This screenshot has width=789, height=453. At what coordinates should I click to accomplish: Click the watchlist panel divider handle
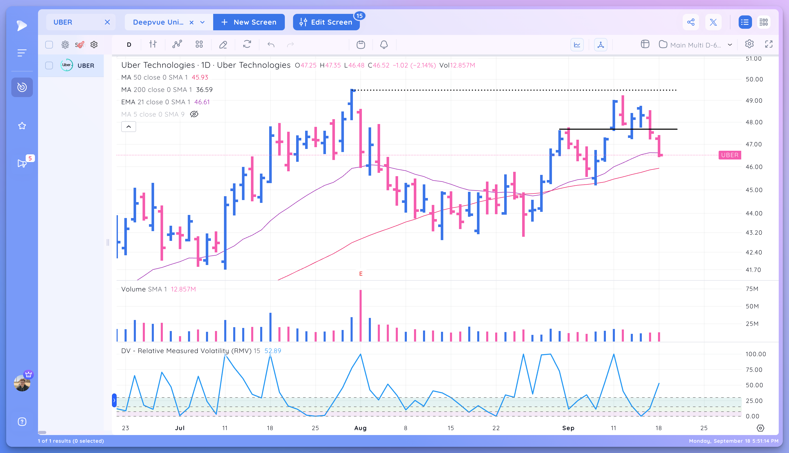pos(108,242)
